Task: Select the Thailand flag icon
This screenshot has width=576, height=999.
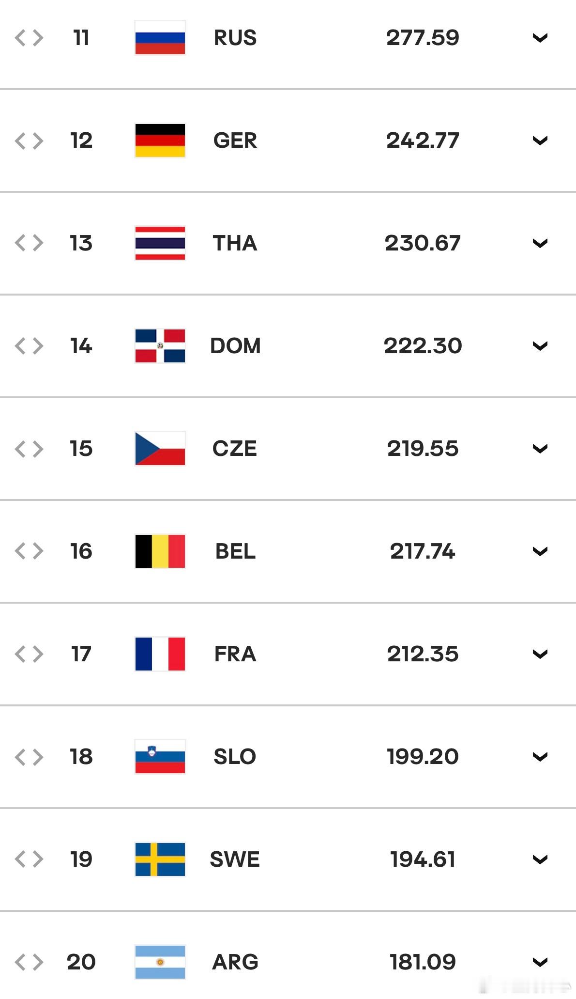Action: (160, 243)
